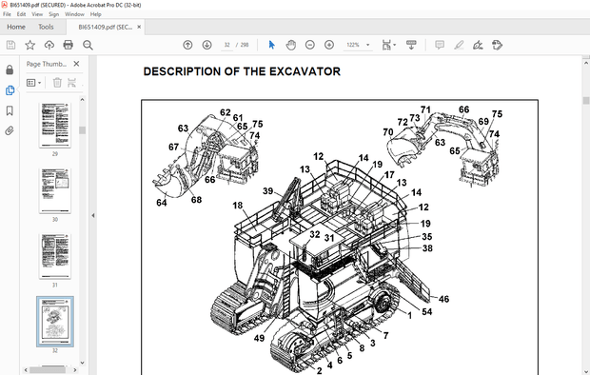Viewport: 590px width, 375px height.
Task: Click the part label 39 in diagram
Action: click(x=268, y=191)
